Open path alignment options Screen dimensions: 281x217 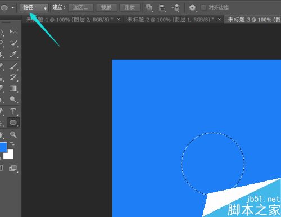point(162,8)
